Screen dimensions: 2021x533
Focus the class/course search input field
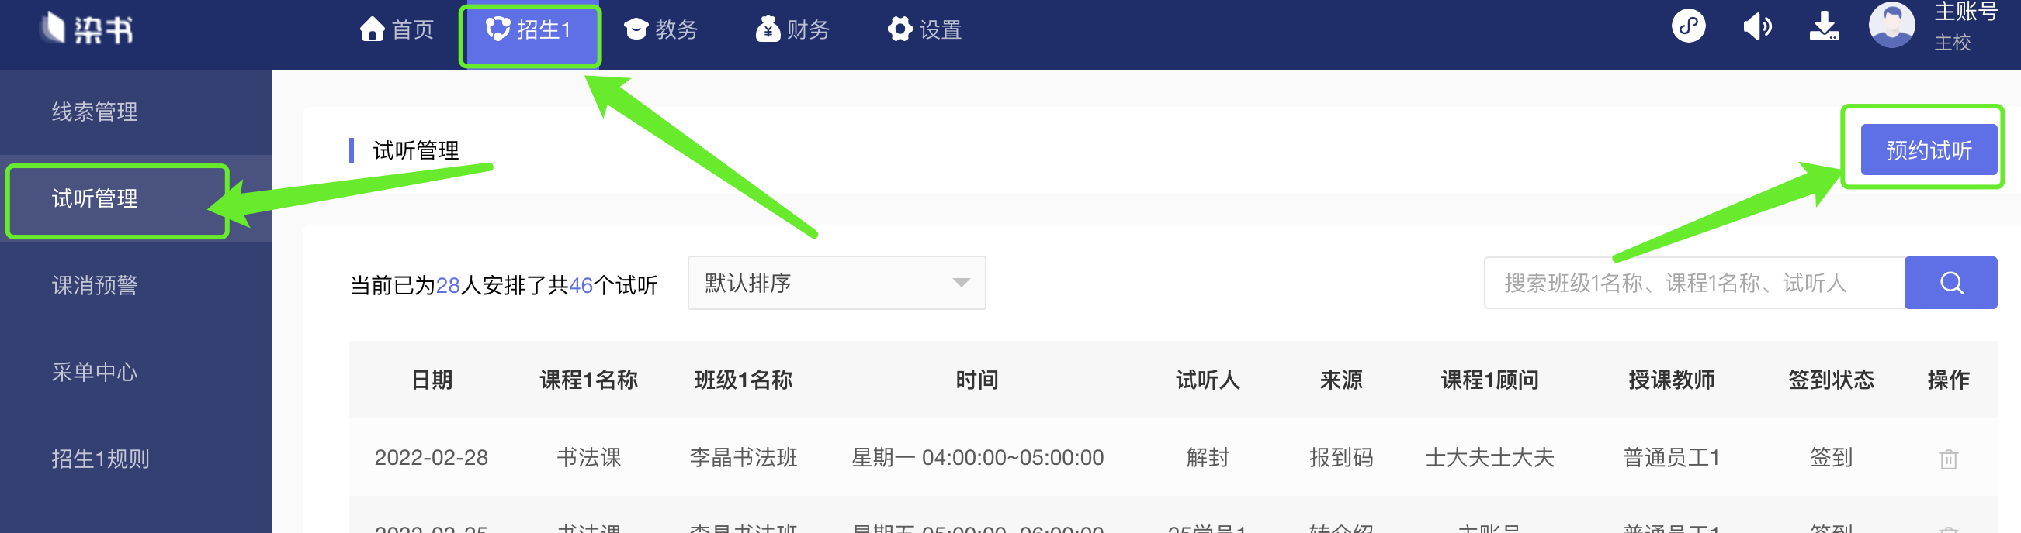coord(1693,283)
